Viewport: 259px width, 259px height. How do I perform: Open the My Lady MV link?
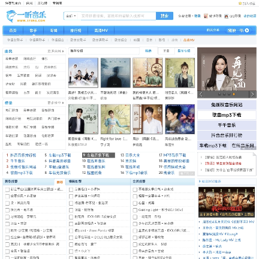pyautogui.click(x=222, y=240)
